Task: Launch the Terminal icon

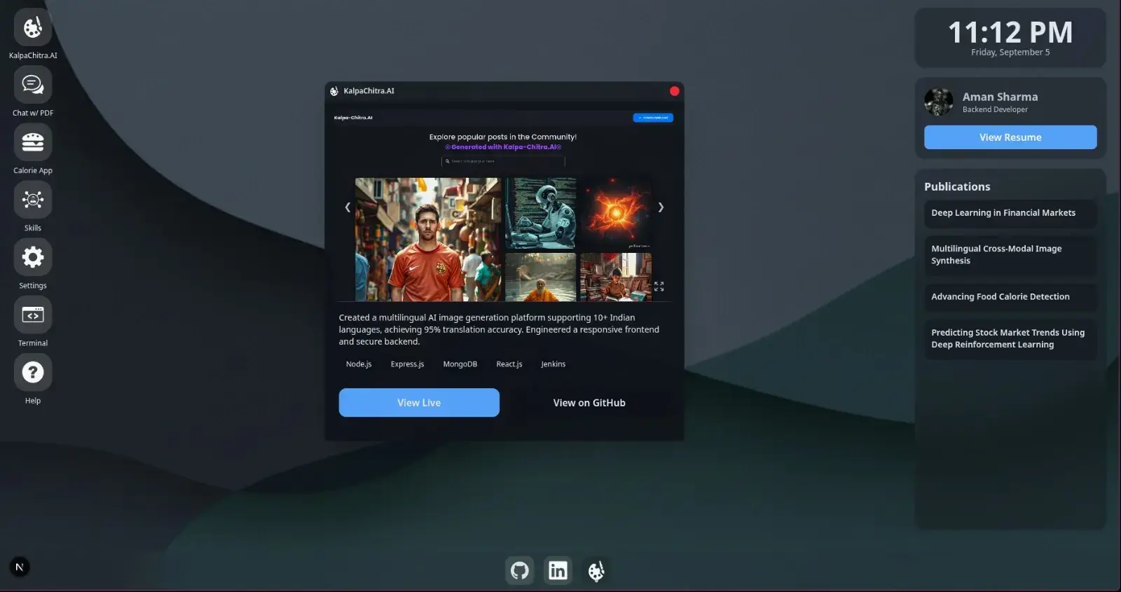Action: [33, 315]
